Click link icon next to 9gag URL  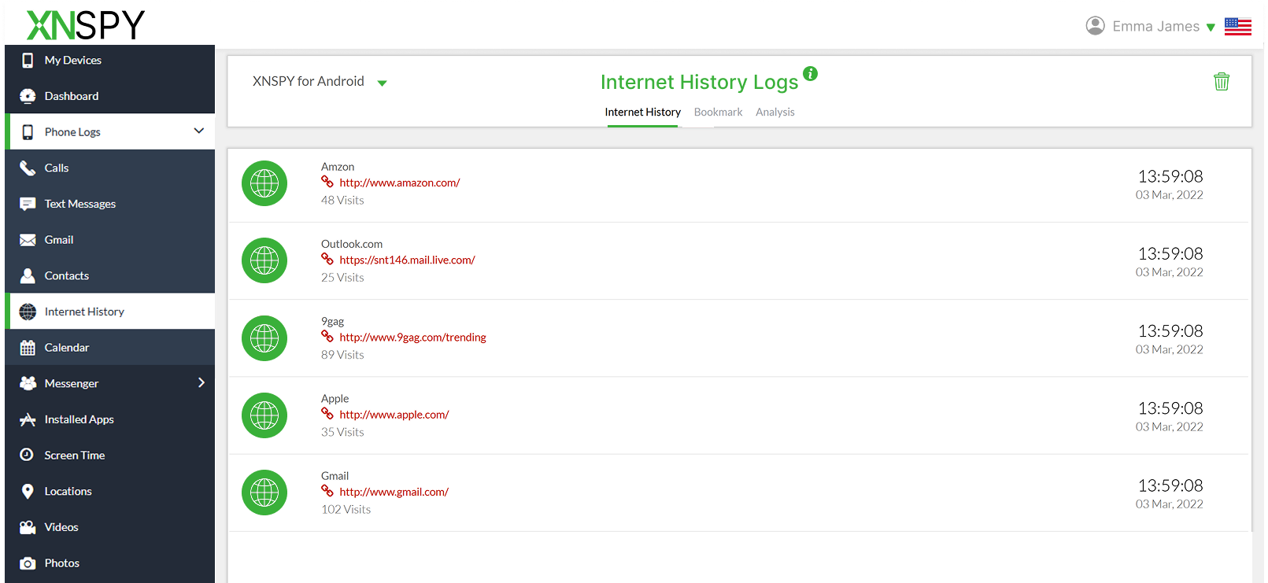tap(327, 336)
